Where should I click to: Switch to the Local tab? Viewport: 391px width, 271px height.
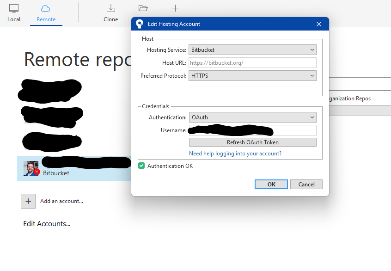(x=14, y=13)
